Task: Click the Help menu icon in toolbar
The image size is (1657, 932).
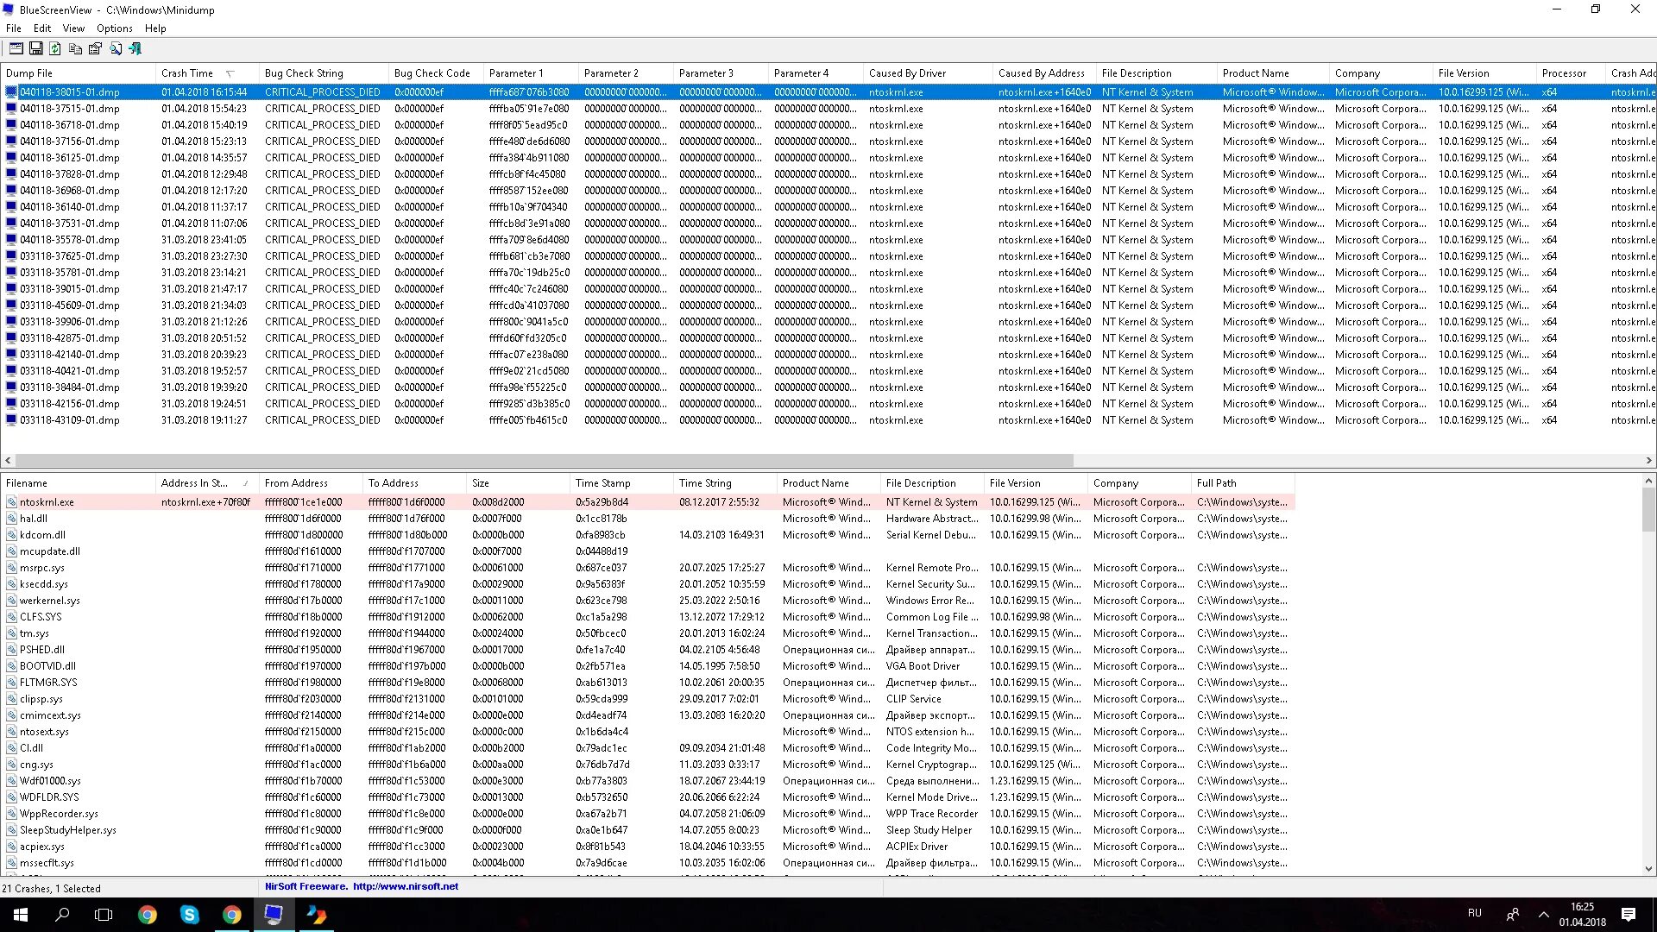Action: coord(156,28)
